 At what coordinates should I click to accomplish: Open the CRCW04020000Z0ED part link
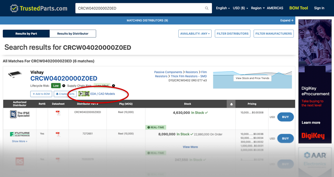coord(64,78)
